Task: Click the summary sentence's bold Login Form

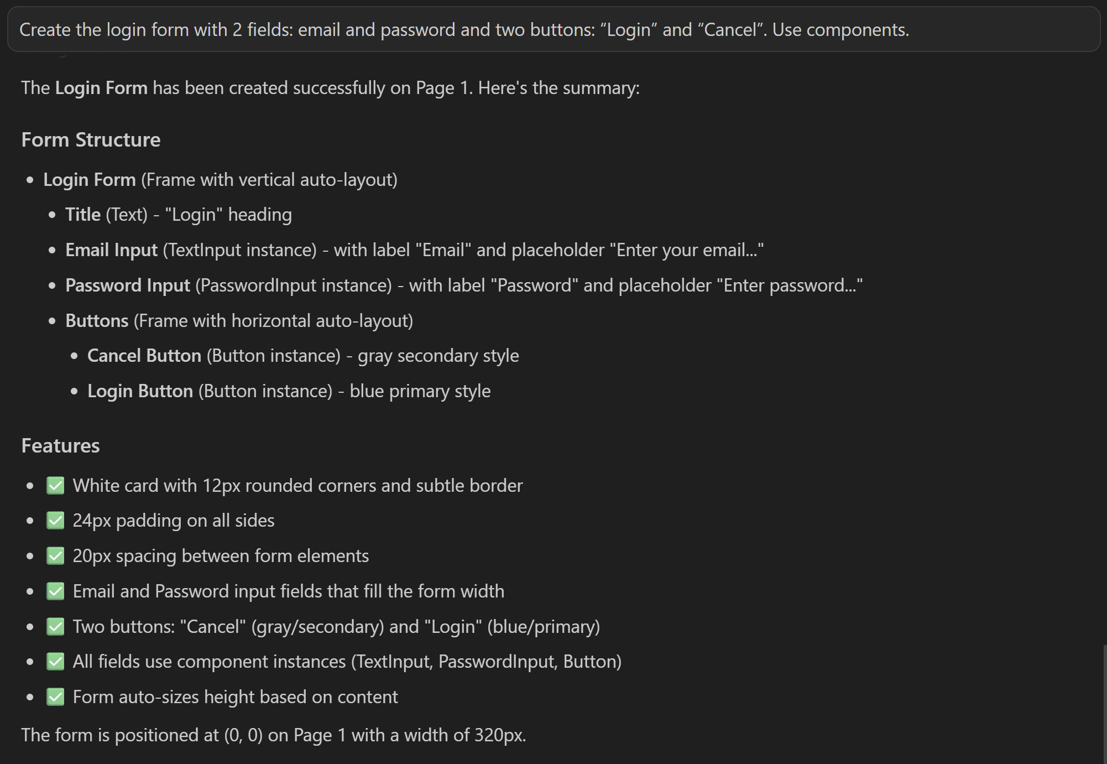Action: pos(101,88)
